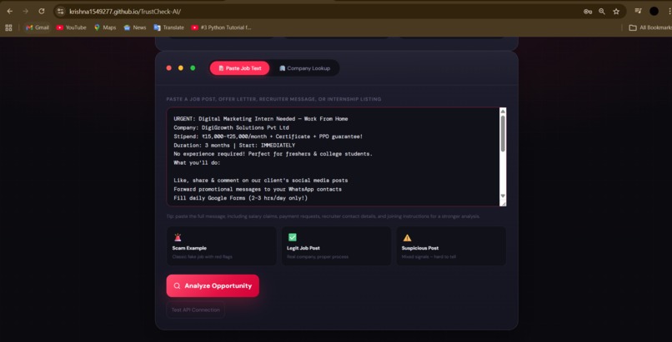
Task: Click the text 'Fill daily Google Forms (2-3 hrs/day only!)'
Action: (240, 198)
